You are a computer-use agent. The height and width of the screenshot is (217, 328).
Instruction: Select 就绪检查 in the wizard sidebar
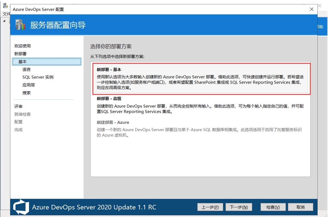[x=22, y=114]
